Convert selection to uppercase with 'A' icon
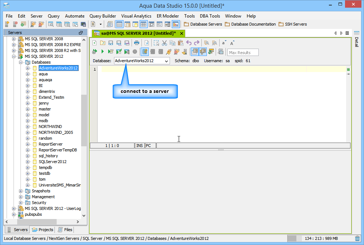This screenshot has height=245, width=364. 232,43
